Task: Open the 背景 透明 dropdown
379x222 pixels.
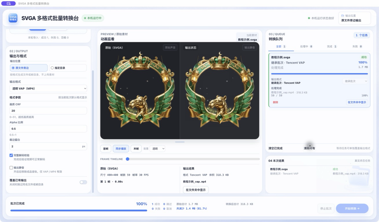Action: [x=158, y=149]
